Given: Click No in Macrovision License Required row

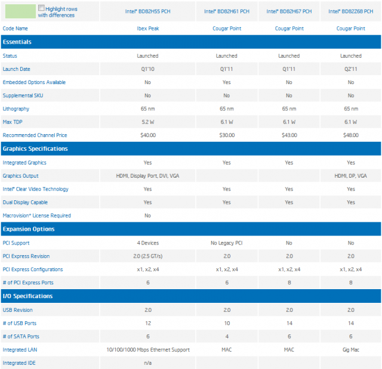Looking at the screenshot, I should click(147, 216).
